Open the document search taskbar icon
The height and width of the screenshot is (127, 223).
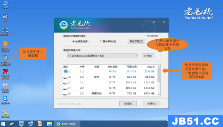(x=40, y=124)
